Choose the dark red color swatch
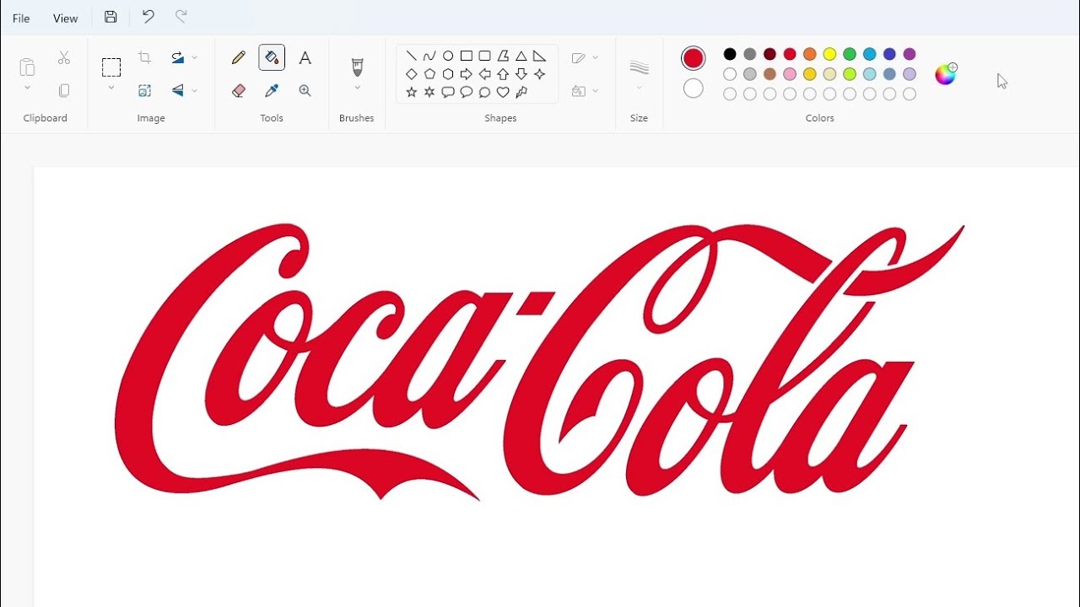This screenshot has height=607, width=1080. pos(769,54)
